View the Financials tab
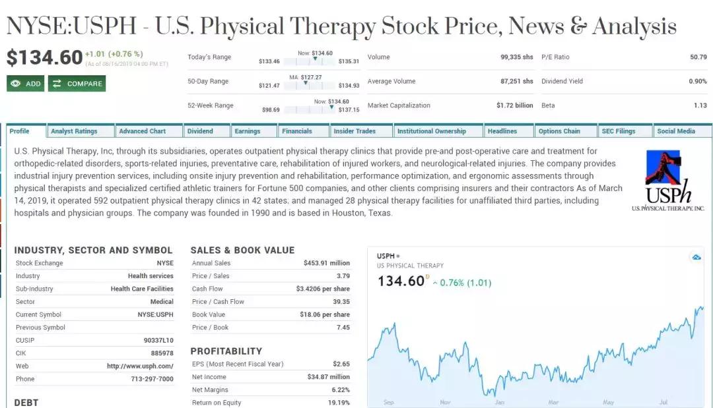Screen dimensions: 713x408 297,131
